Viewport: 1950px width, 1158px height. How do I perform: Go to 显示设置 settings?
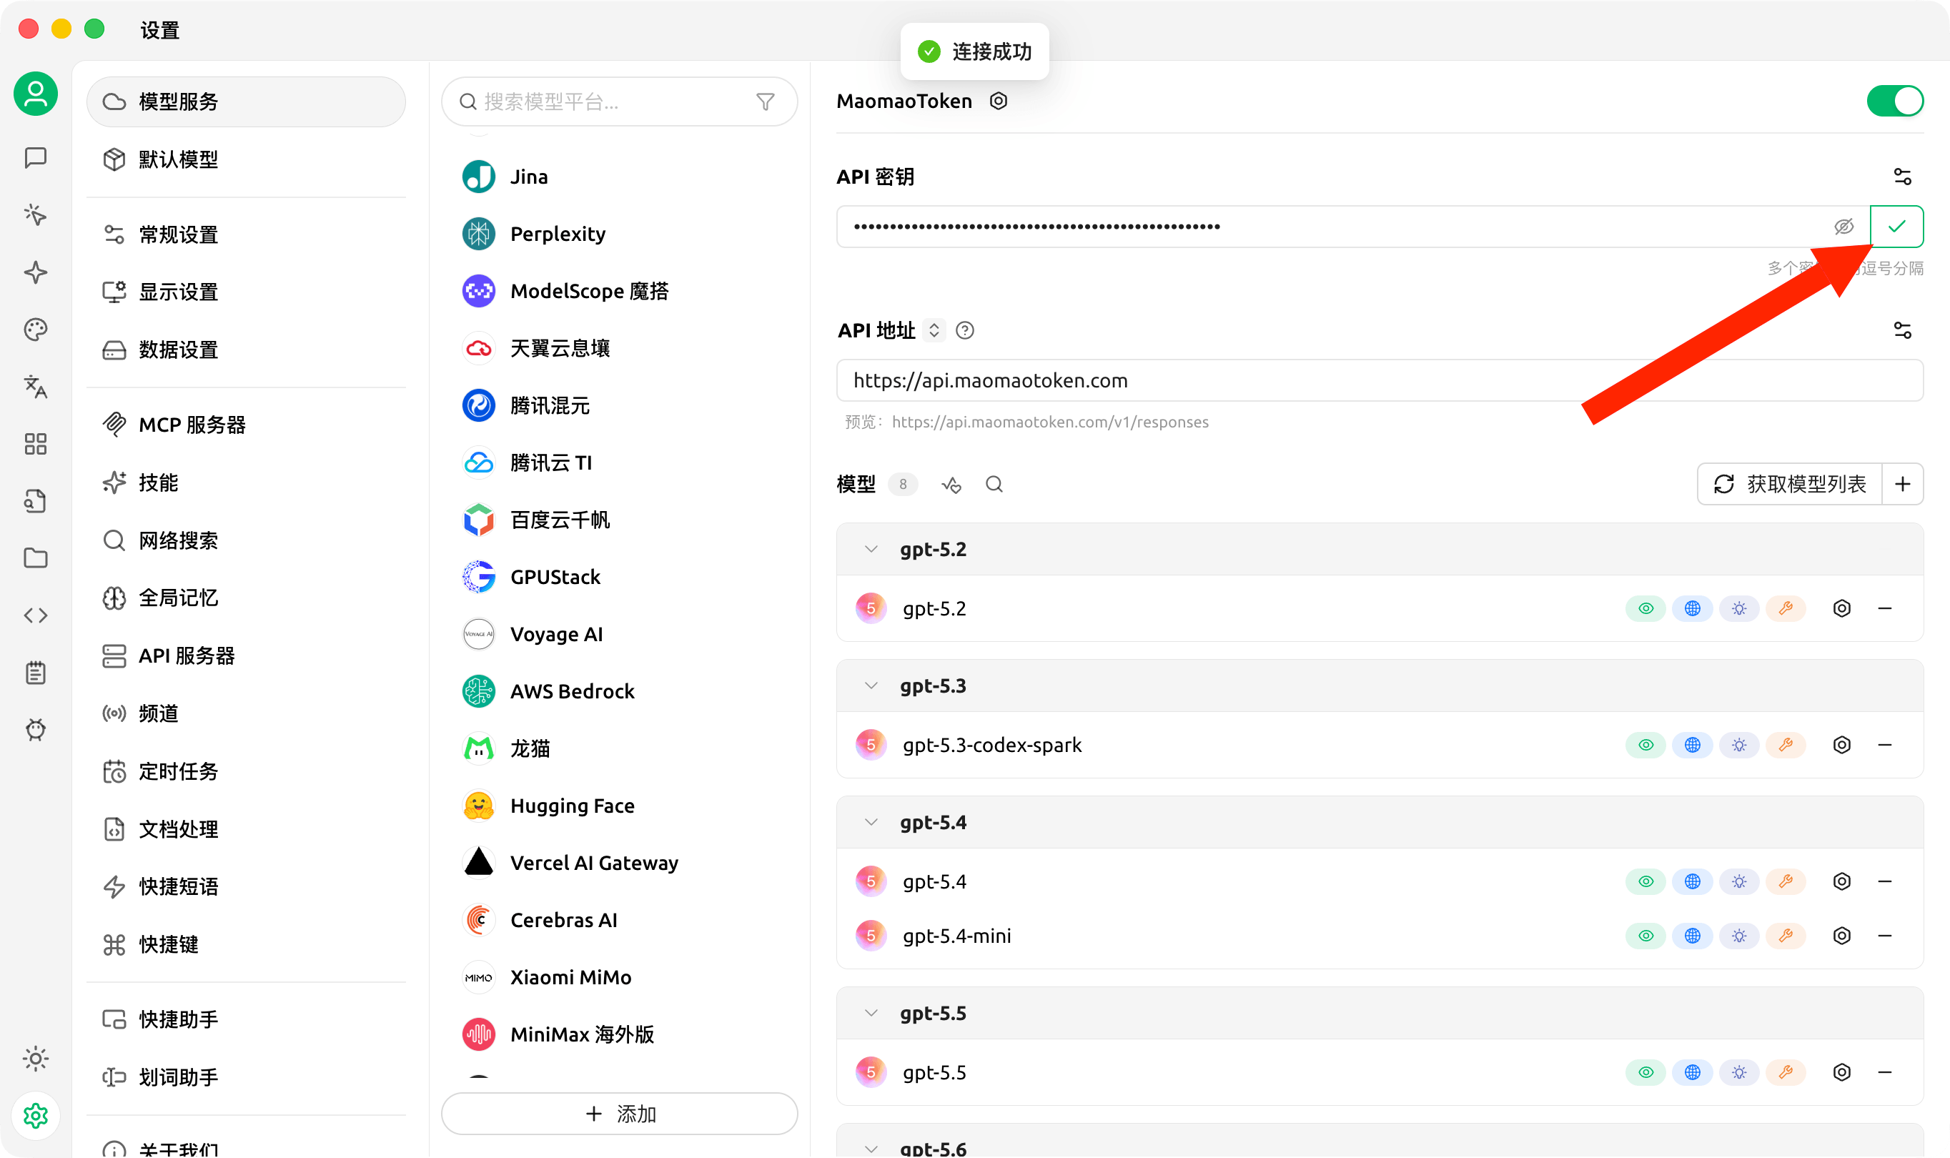246,292
